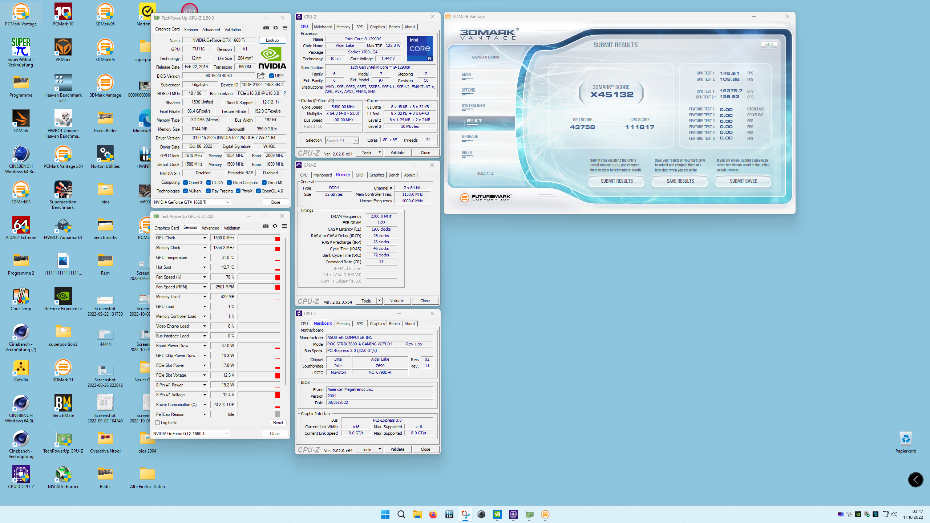Viewport: 930px width, 523px height.
Task: Open Superposition Benchmark desktop icon
Action: pyautogui.click(x=63, y=195)
